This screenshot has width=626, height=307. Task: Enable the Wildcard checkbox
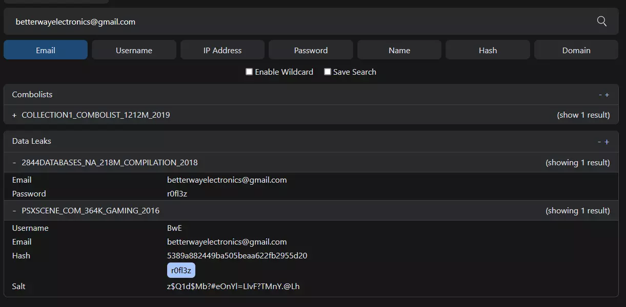249,72
